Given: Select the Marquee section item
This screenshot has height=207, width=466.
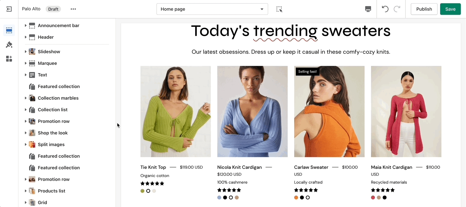Looking at the screenshot, I should click(x=47, y=63).
